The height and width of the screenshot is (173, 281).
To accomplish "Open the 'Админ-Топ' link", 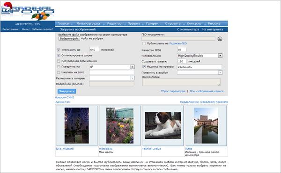I will point(63,102).
